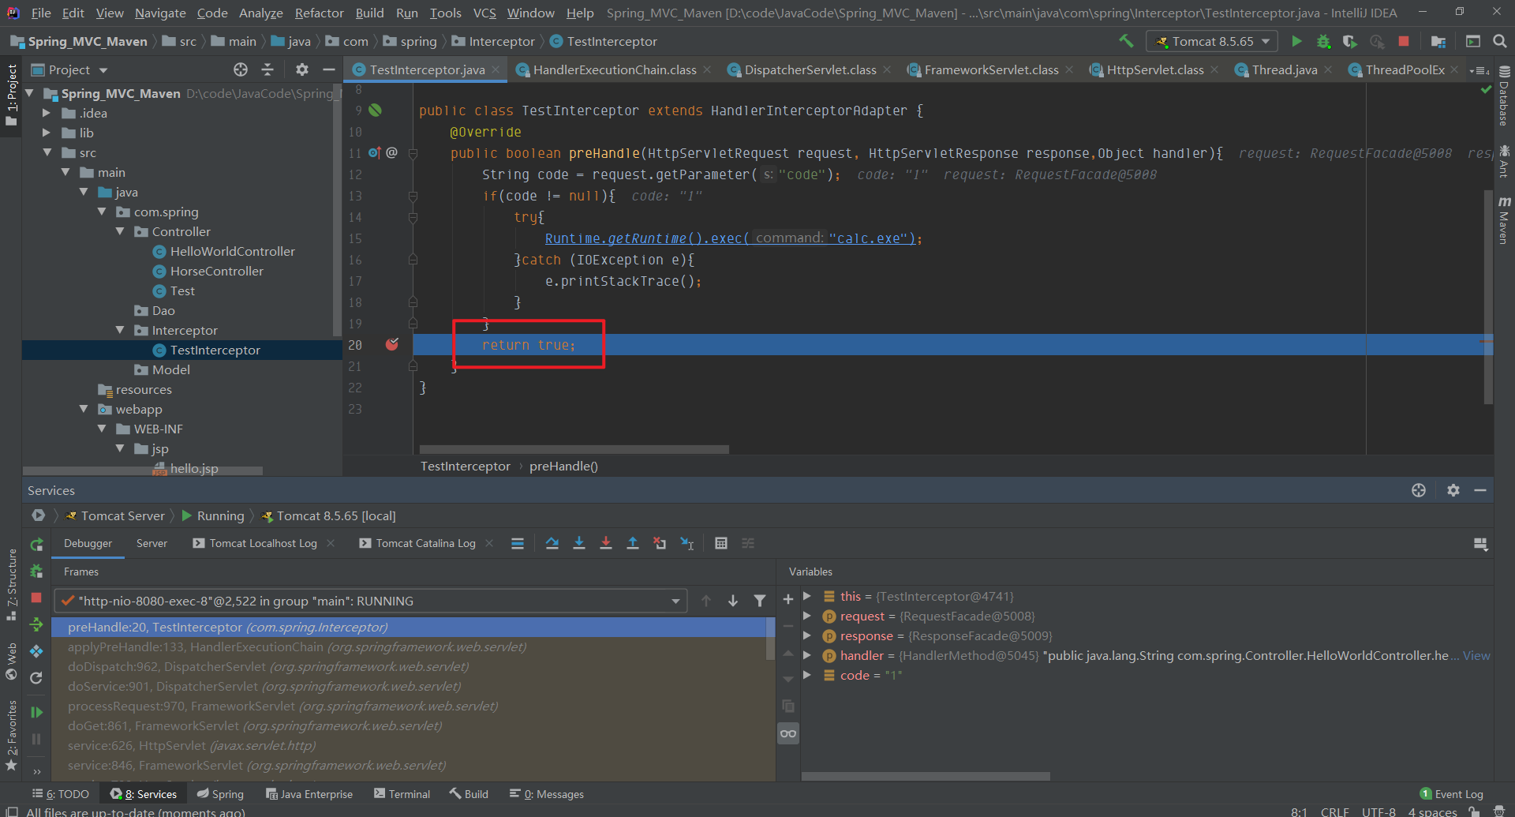The width and height of the screenshot is (1515, 817).
Task: Click the green Build hammer icon
Action: 1126,41
